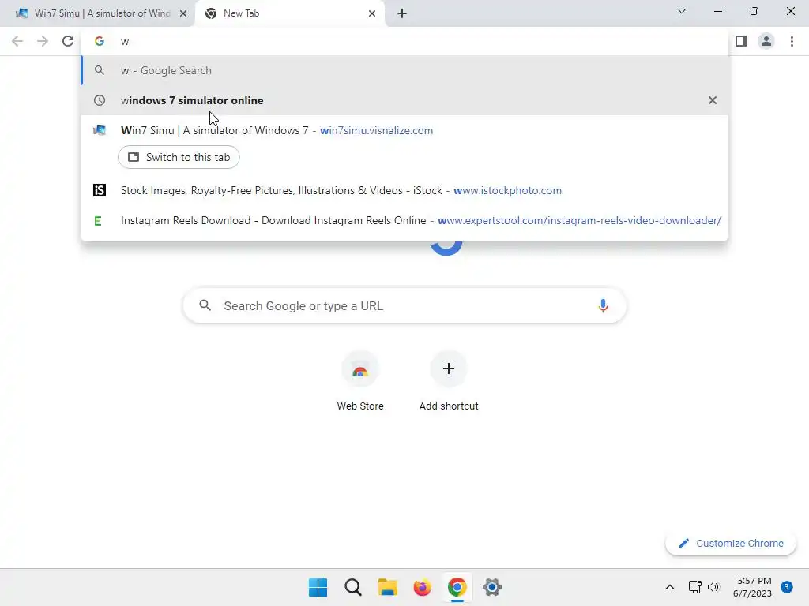Open a new tab with plus button
Screen dimensions: 809x606
click(x=402, y=13)
